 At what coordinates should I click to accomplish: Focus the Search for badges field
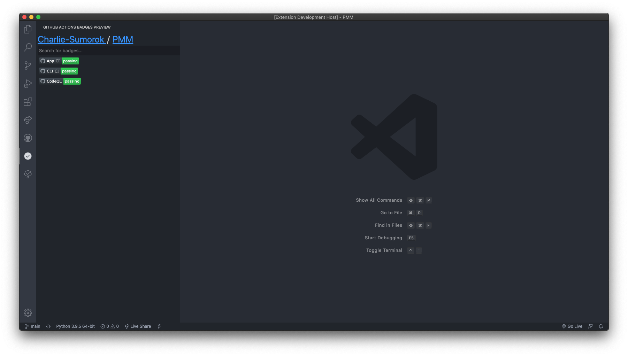[x=108, y=51]
